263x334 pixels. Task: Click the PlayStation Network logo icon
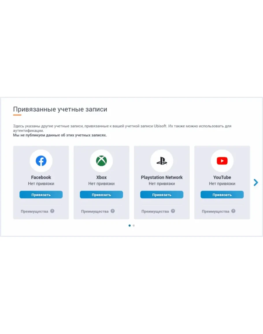[162, 161]
